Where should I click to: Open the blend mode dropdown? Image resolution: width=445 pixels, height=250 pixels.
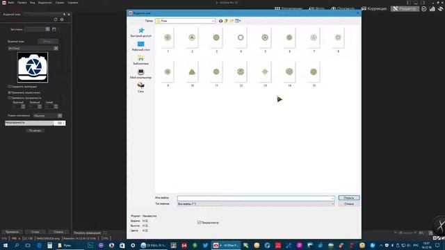(x=47, y=116)
